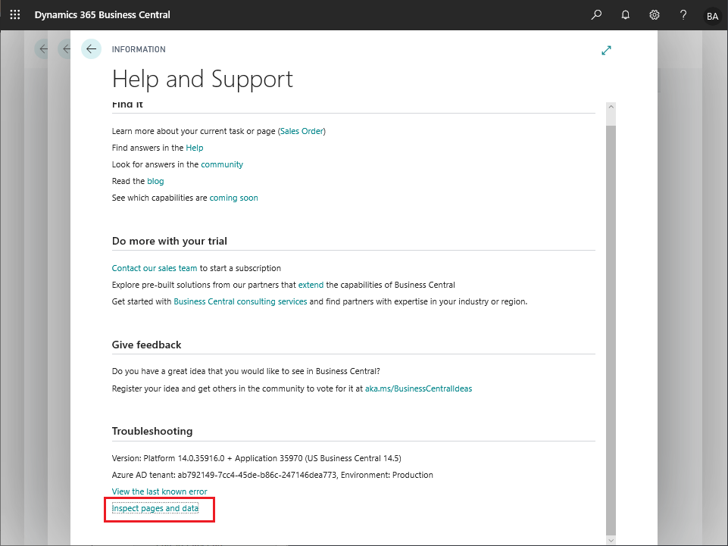Open Business Central consulting services link
Viewport: 728px width, 546px height.
point(240,302)
